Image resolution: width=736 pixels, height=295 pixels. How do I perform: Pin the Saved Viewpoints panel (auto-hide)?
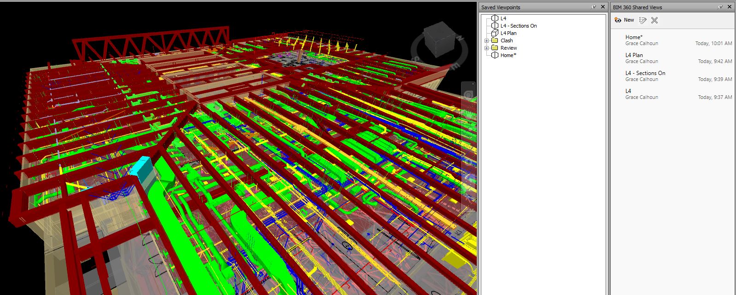(593, 7)
